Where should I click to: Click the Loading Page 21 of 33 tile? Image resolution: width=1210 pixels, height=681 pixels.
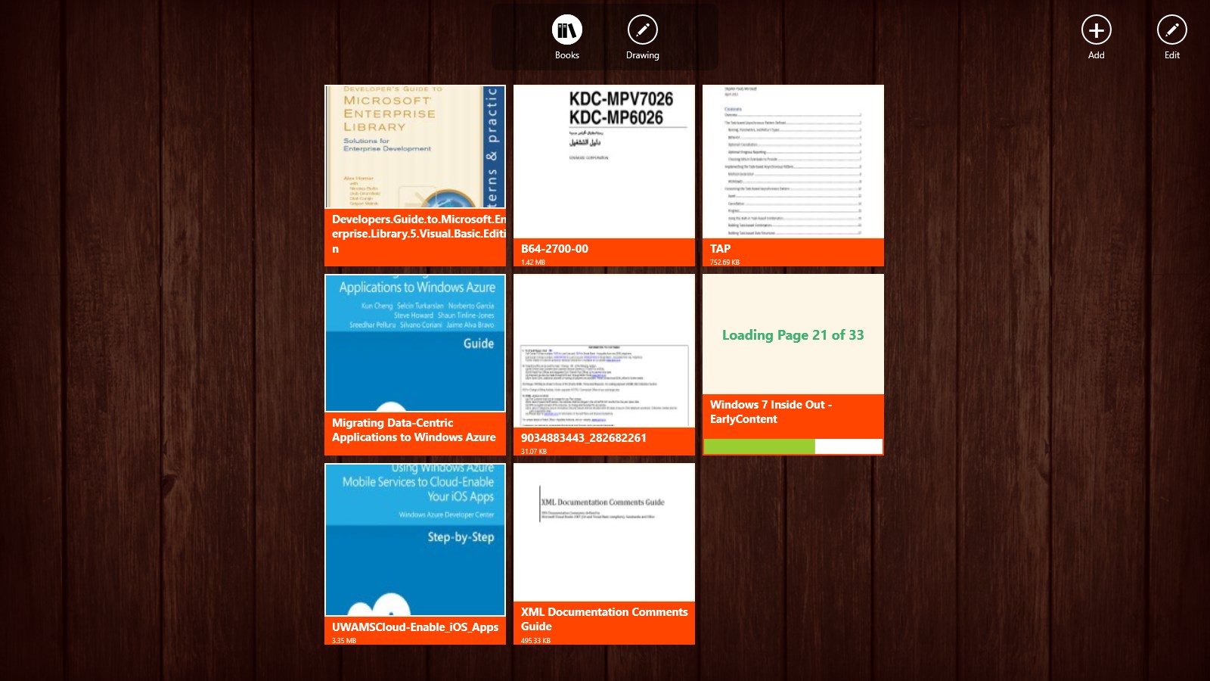click(793, 334)
